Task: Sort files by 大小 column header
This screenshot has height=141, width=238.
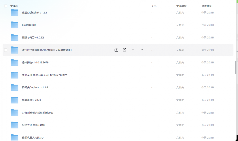Action: pos(154,6)
